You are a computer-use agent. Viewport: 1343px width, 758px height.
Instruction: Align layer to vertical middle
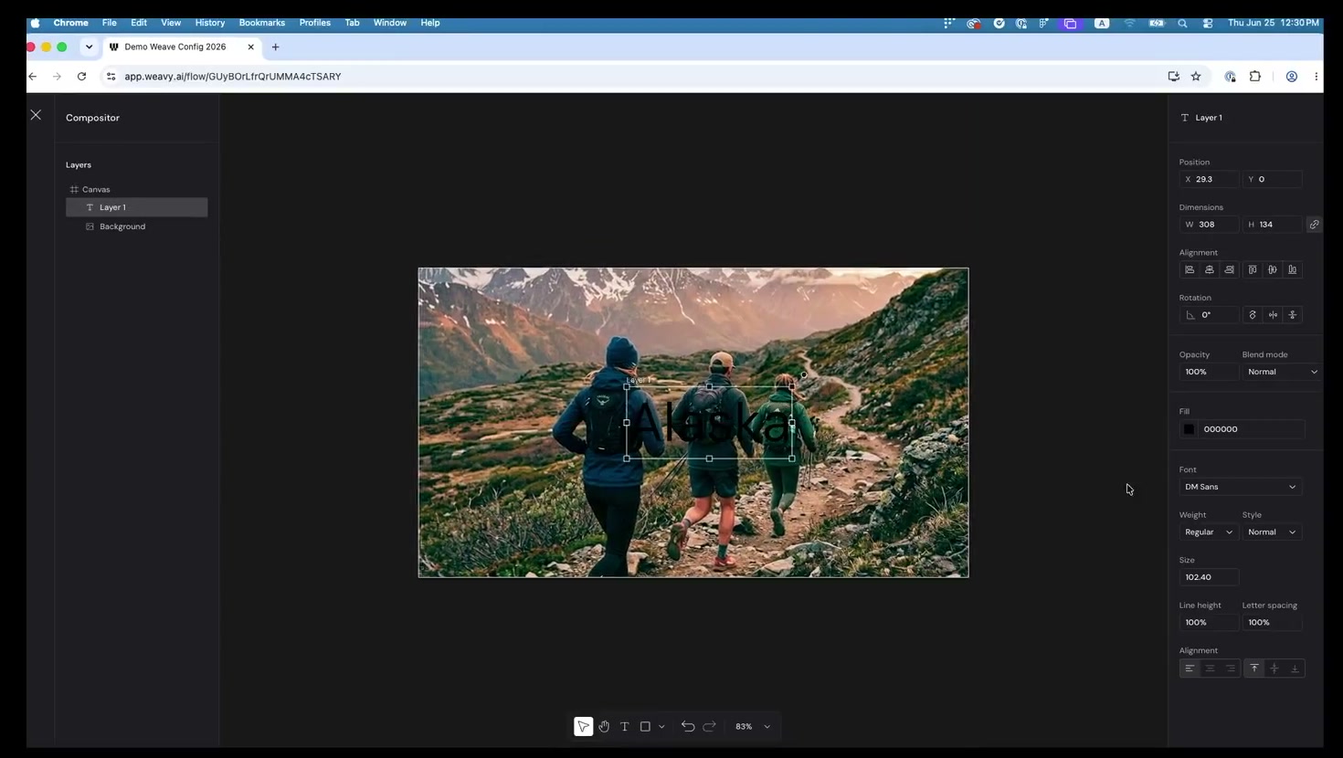(1273, 269)
